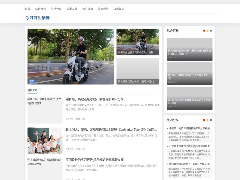Screen dimensions: 240x180
Task: Click the broken thumbnail for 跑步后 article
Action: (x=45, y=110)
